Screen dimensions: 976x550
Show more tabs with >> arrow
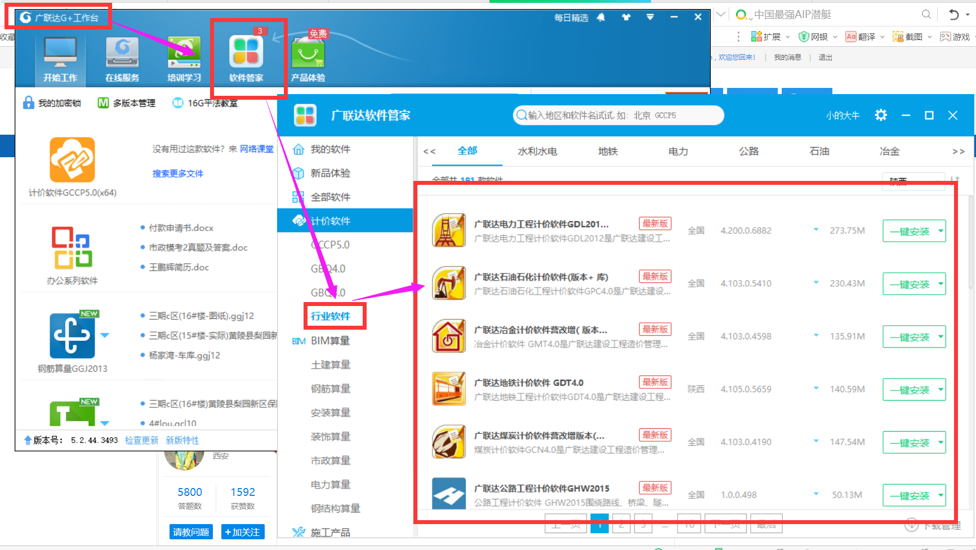pyautogui.click(x=959, y=151)
